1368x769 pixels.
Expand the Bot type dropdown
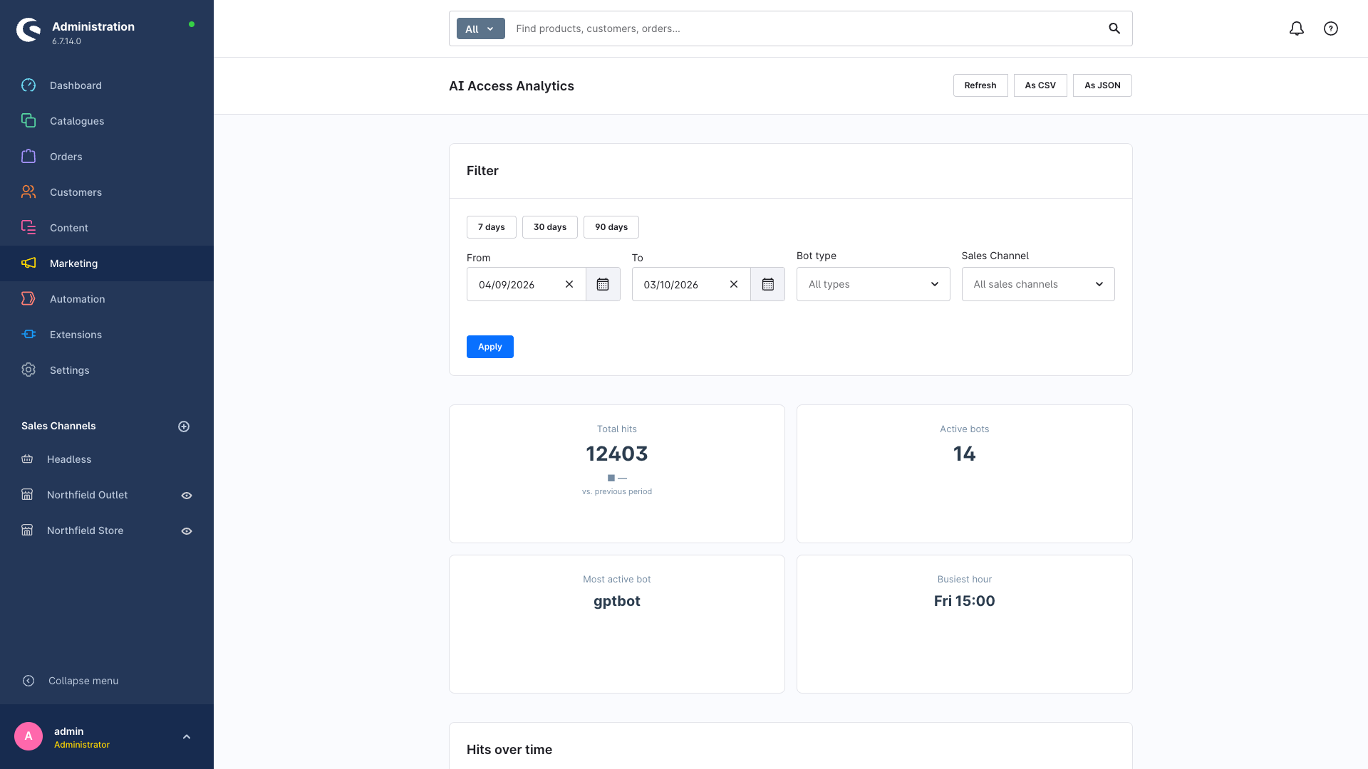[x=874, y=284]
